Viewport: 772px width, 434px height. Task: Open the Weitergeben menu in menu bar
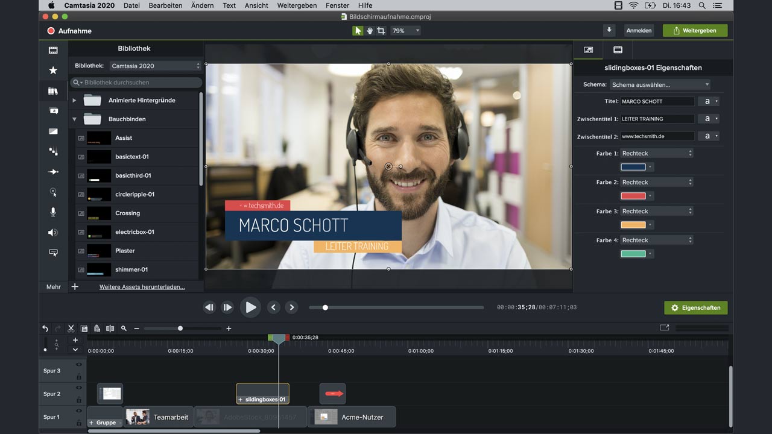click(297, 5)
